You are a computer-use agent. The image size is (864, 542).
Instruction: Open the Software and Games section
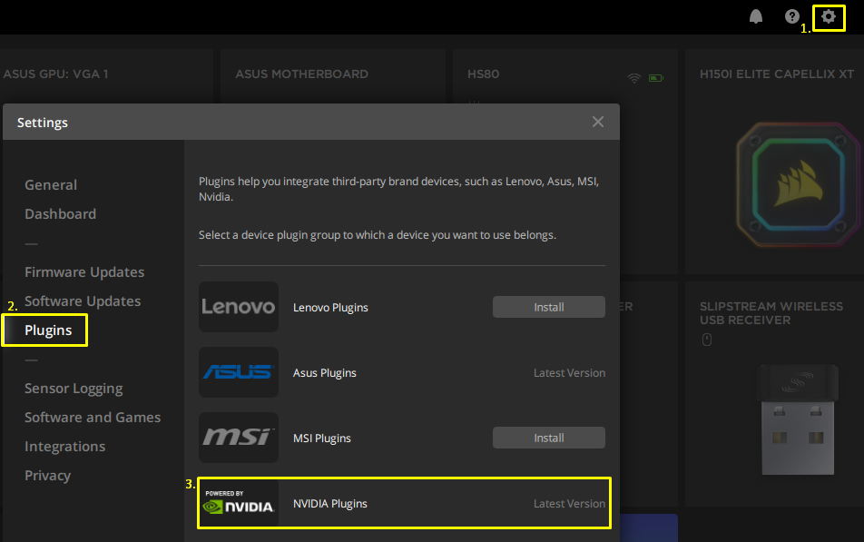93,417
